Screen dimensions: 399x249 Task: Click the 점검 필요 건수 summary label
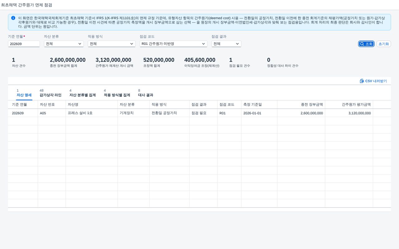(239, 66)
